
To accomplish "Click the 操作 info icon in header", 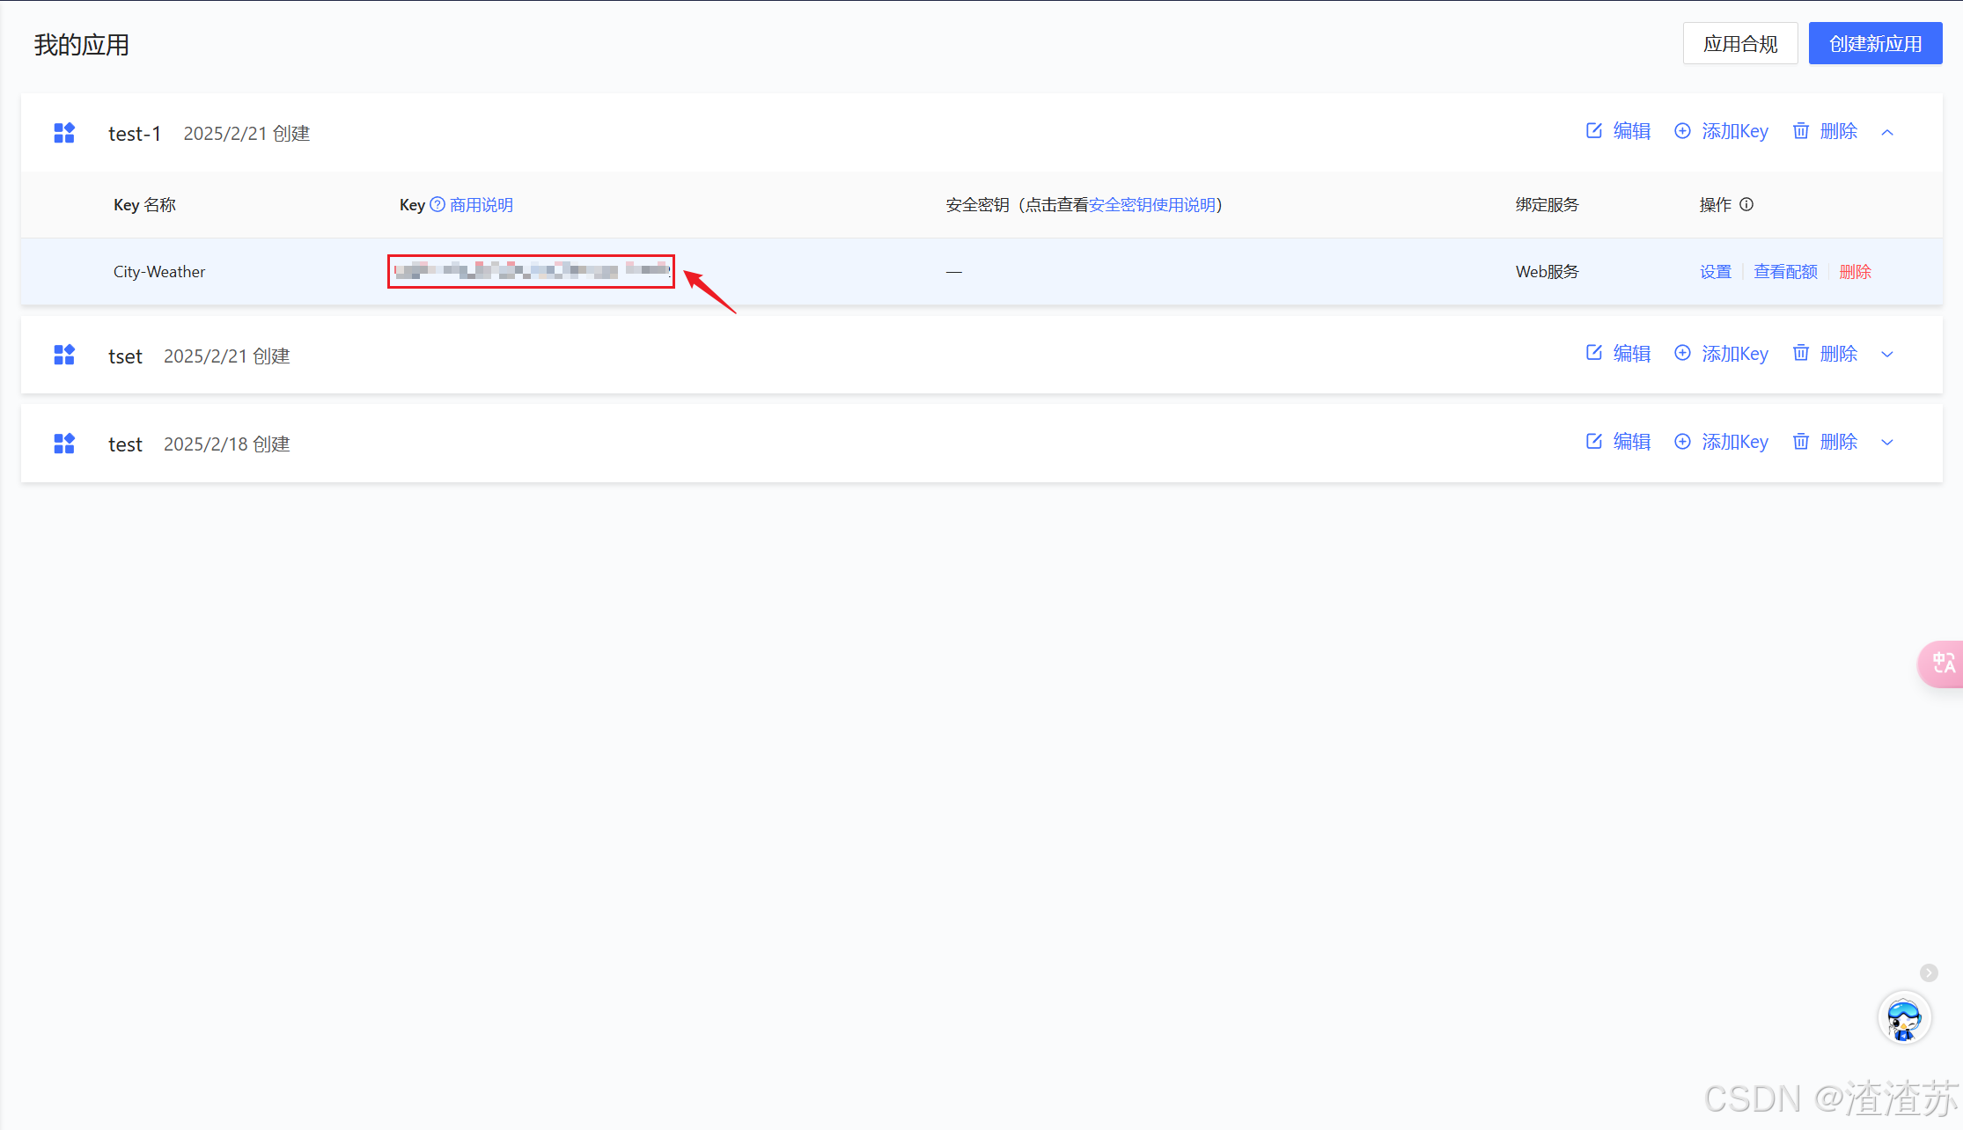I will (x=1746, y=205).
